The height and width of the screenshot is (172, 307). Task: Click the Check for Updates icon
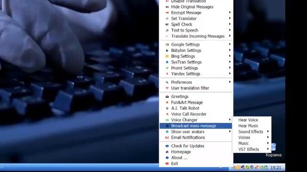tap(167, 146)
